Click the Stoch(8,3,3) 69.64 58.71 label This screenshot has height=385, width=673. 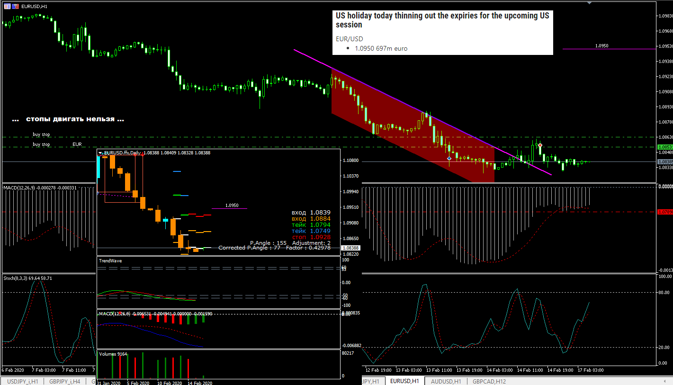[27, 278]
